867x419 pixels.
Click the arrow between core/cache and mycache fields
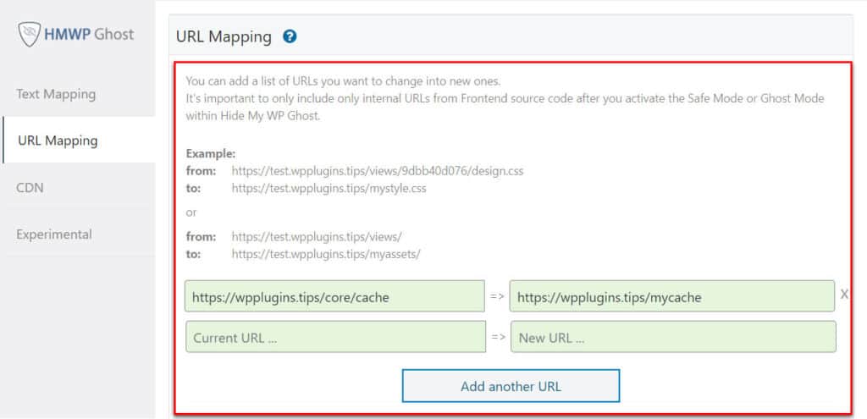498,297
